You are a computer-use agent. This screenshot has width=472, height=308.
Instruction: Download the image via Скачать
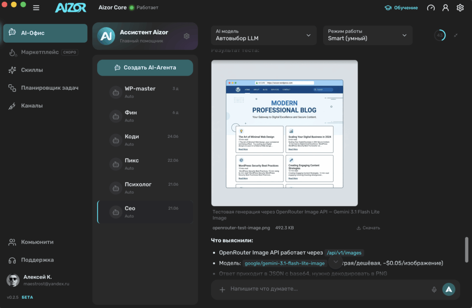tap(368, 228)
